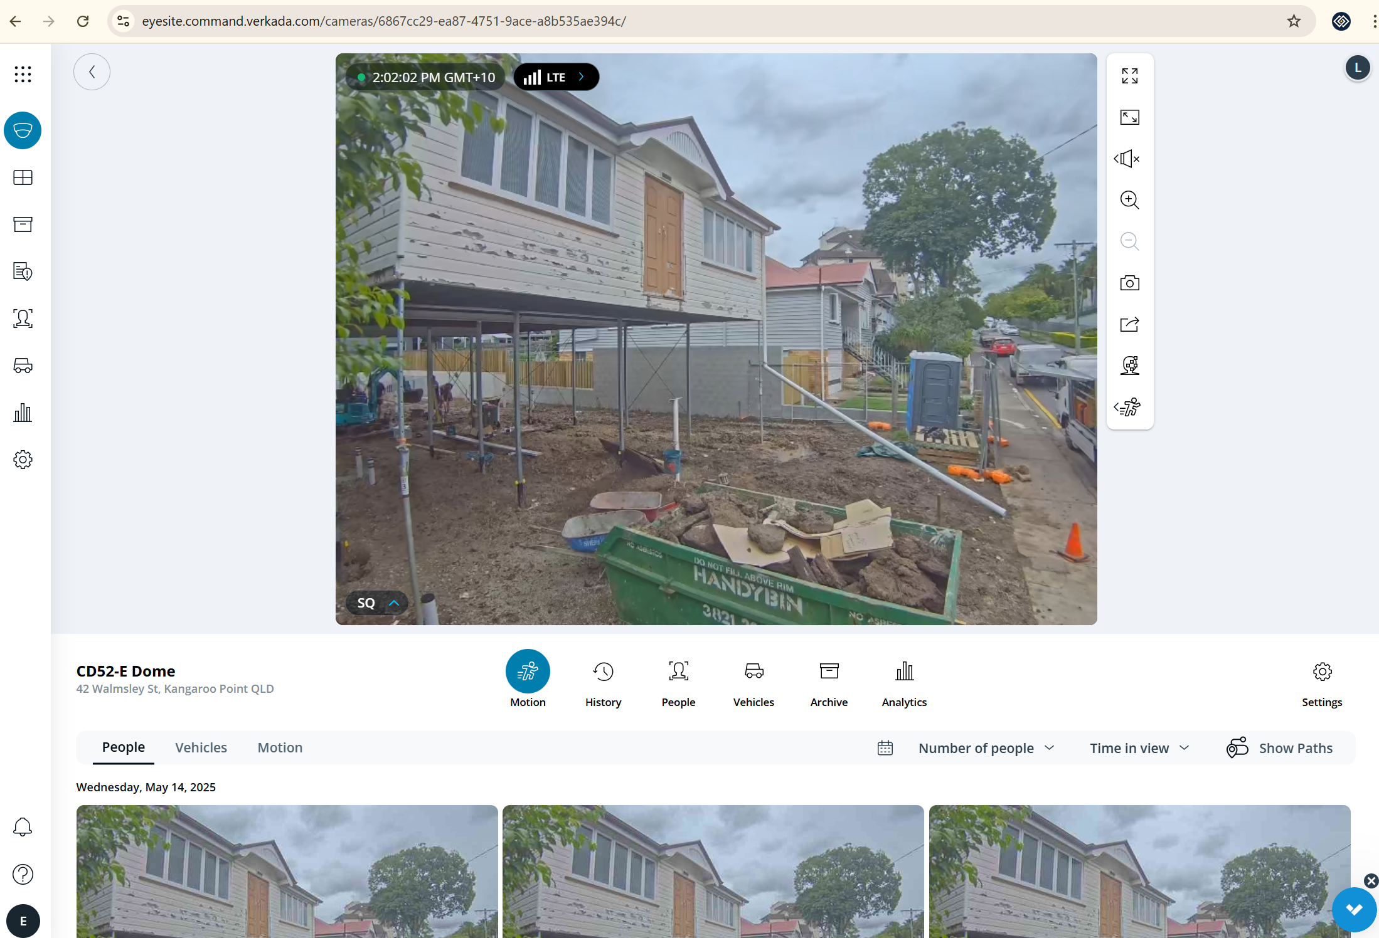Enter fullscreen video mode
Screen dimensions: 1379x938
coord(1130,76)
